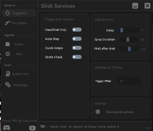Select the Fire Option menu label
Screen dimensions: 153x131
tap(19, 23)
